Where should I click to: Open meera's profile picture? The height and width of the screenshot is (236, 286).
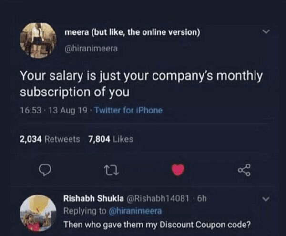(x=38, y=40)
